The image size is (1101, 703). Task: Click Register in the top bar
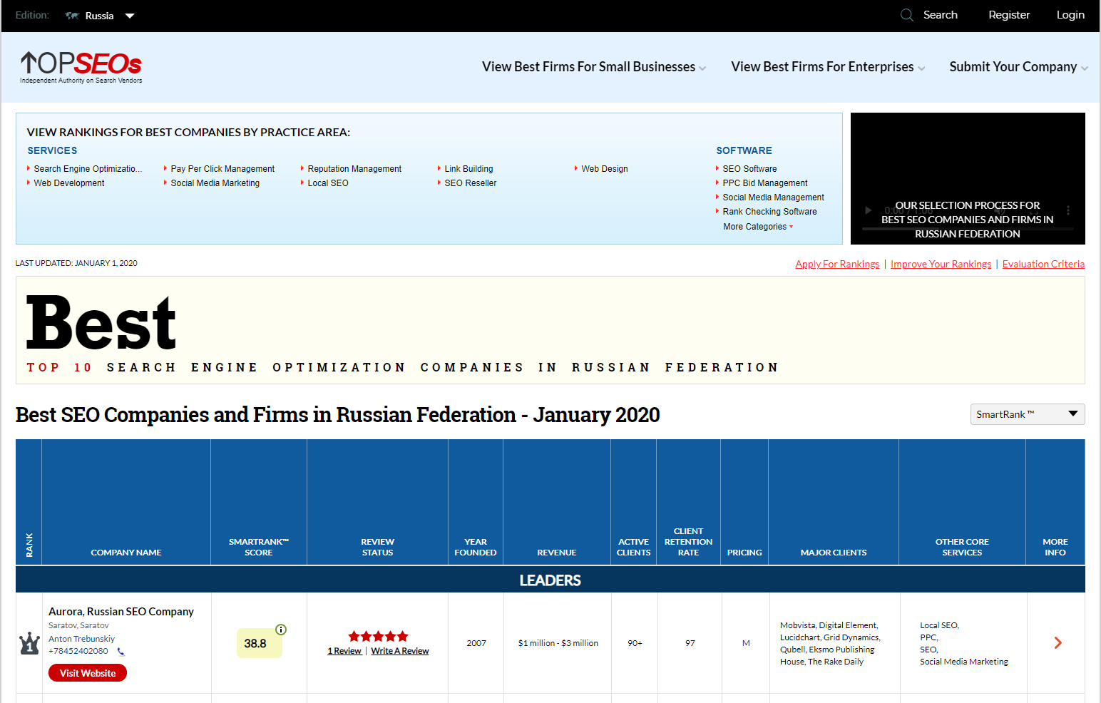pos(1009,15)
